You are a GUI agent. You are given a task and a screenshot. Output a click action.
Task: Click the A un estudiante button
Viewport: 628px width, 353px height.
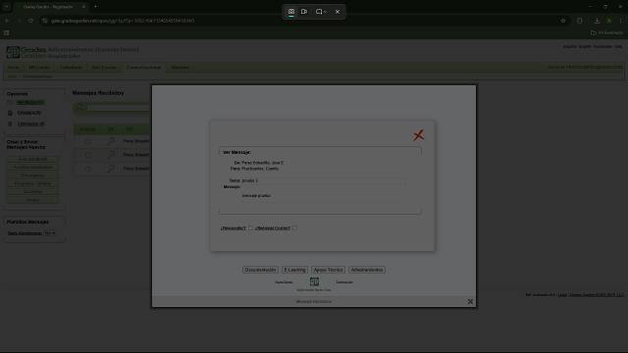(x=32, y=159)
